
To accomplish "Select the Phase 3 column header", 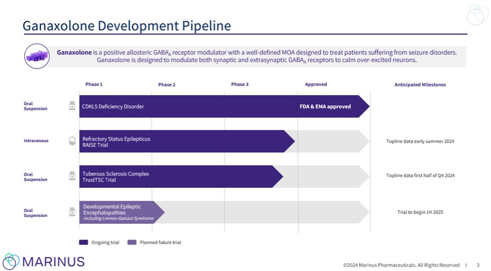I will coord(240,84).
